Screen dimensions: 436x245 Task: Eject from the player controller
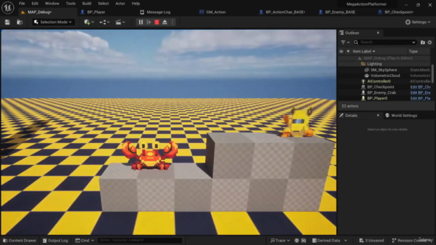coord(165,22)
